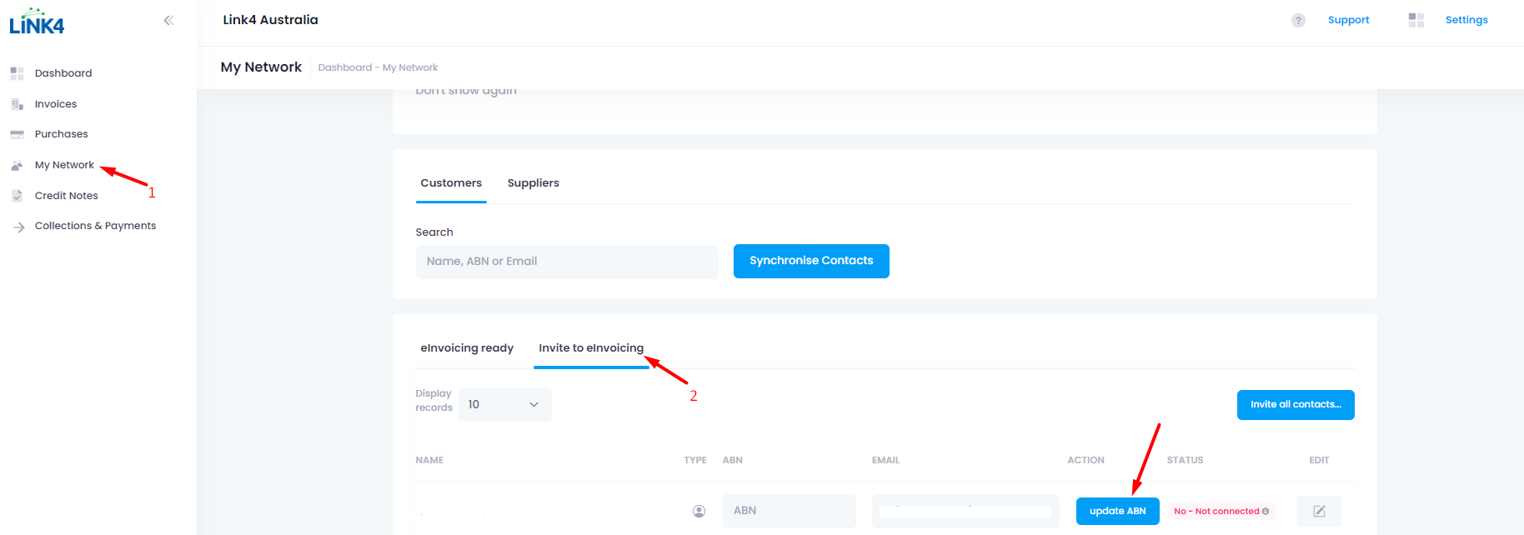Image resolution: width=1524 pixels, height=535 pixels.
Task: Click the My Network breadcrumb text
Action: point(410,67)
